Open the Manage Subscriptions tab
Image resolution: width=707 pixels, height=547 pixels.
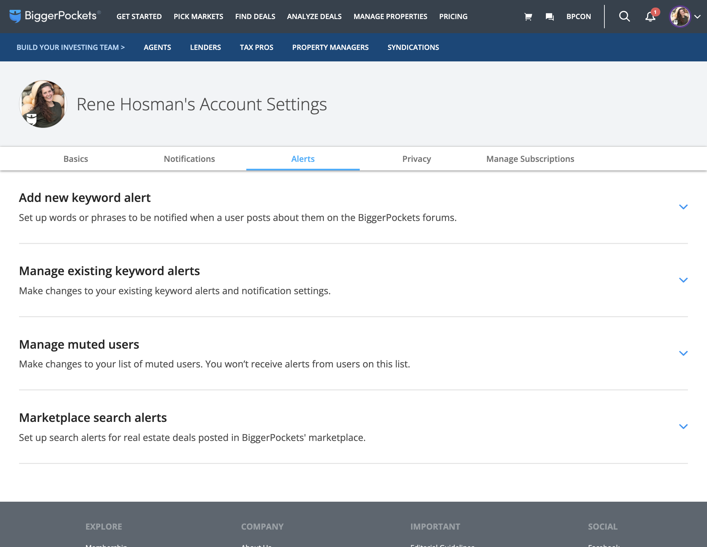(x=530, y=159)
